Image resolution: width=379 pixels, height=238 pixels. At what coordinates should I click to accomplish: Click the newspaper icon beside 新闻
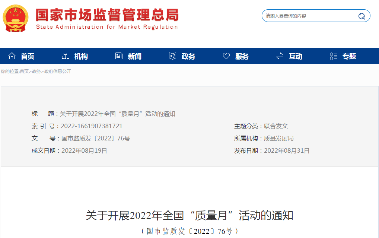click(x=119, y=56)
